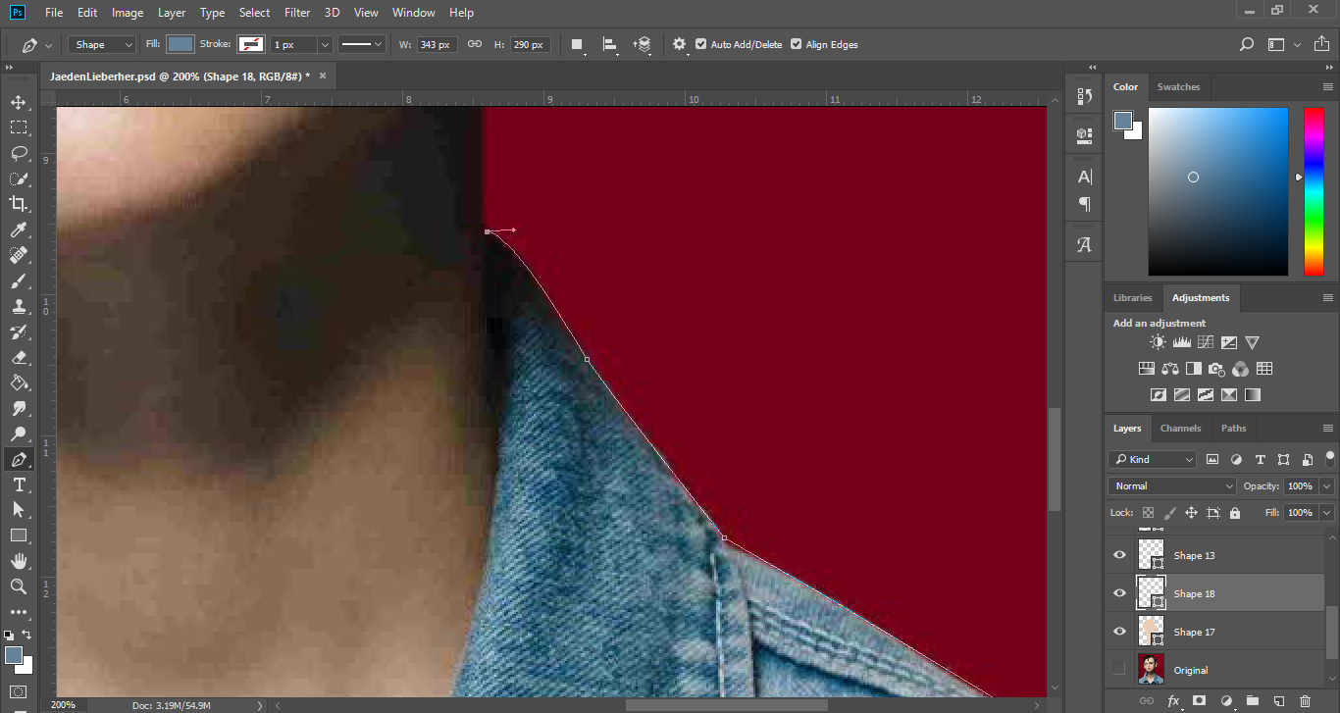This screenshot has width=1340, height=713.
Task: Toggle lock all for layer
Action: pyautogui.click(x=1234, y=513)
